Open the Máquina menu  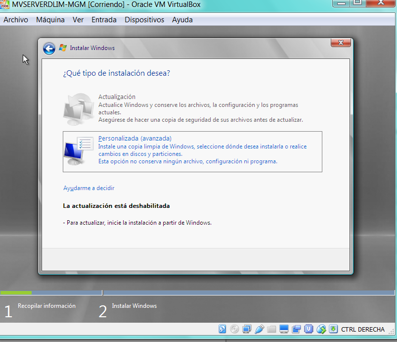coord(50,20)
